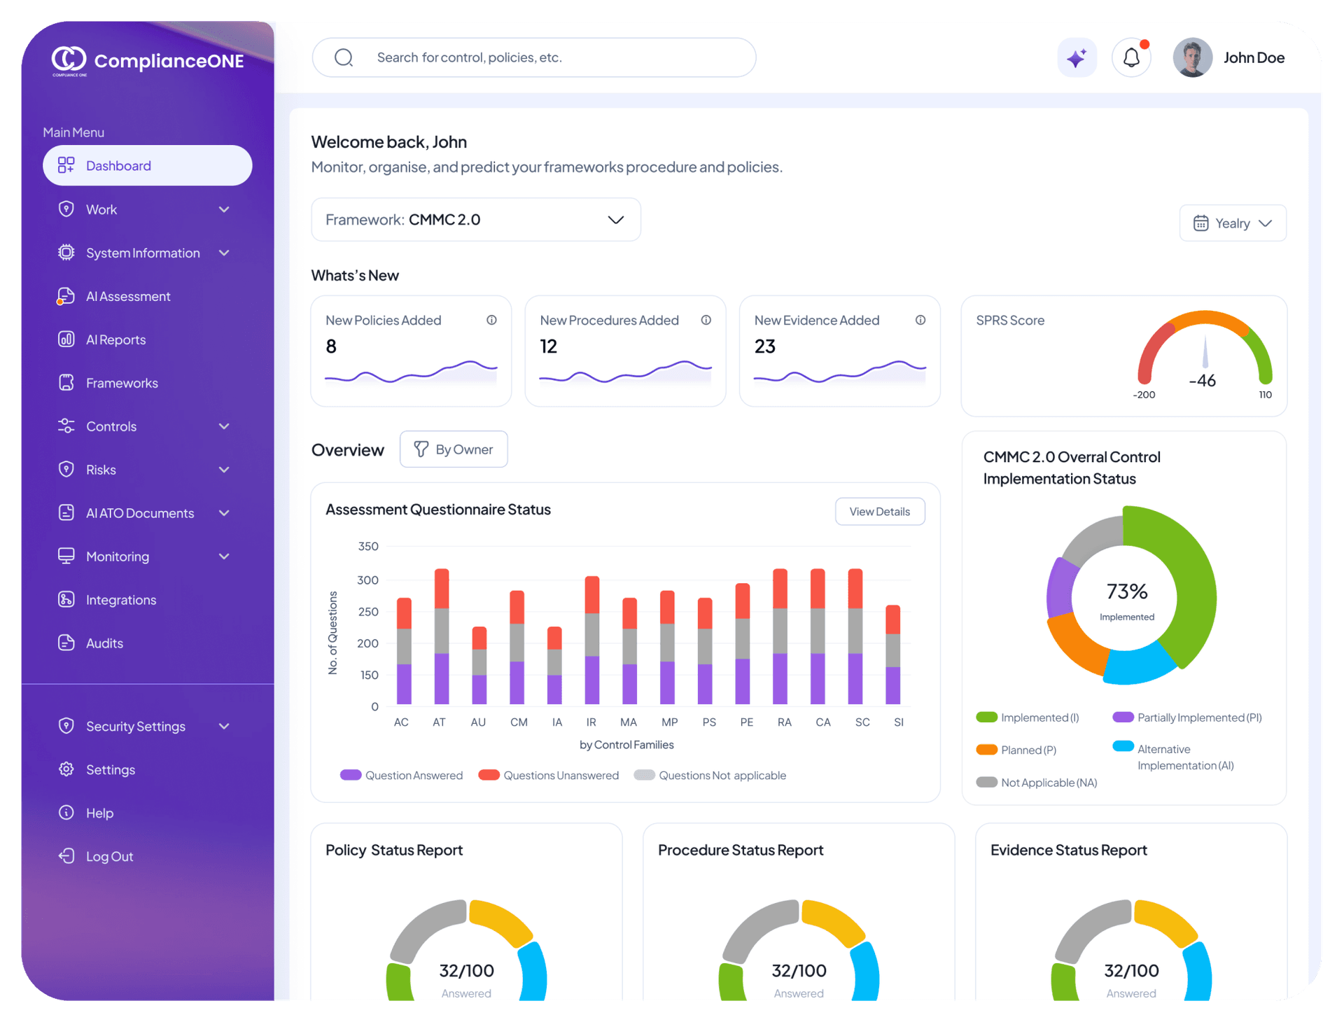Click the Log Out icon
This screenshot has height=1022, width=1344.
66,856
